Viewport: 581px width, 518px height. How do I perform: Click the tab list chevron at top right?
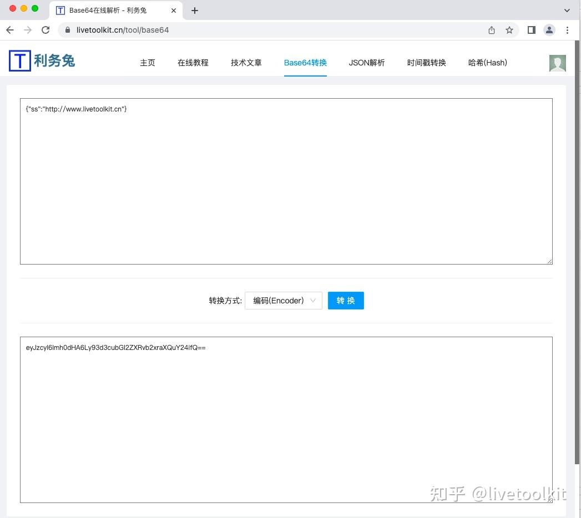click(567, 10)
